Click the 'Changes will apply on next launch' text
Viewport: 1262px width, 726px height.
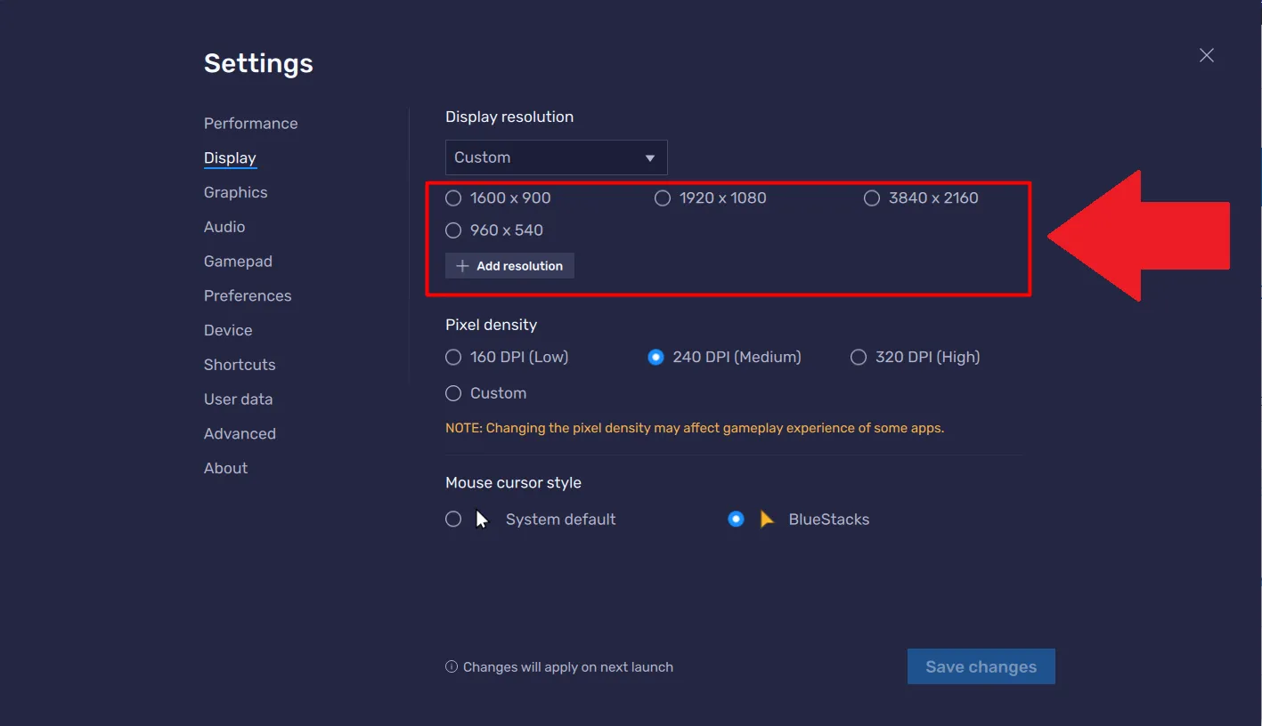pyautogui.click(x=568, y=666)
